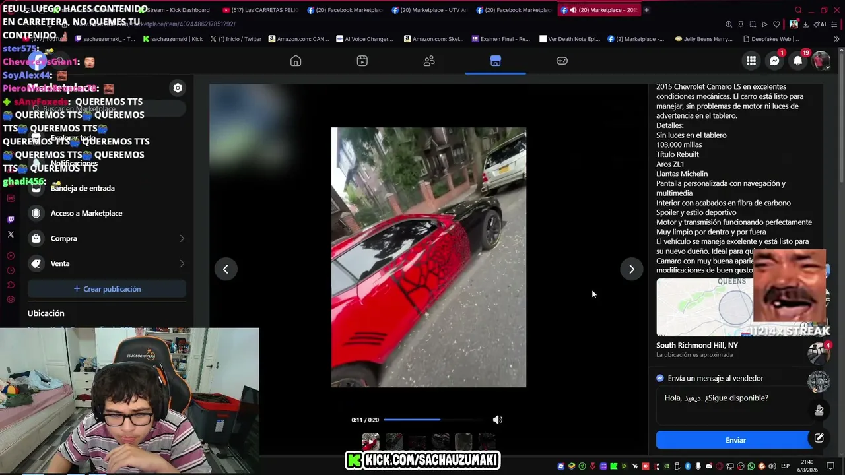Image resolution: width=845 pixels, height=475 pixels.
Task: Click the browser snapshot icon
Action: pyautogui.click(x=753, y=24)
